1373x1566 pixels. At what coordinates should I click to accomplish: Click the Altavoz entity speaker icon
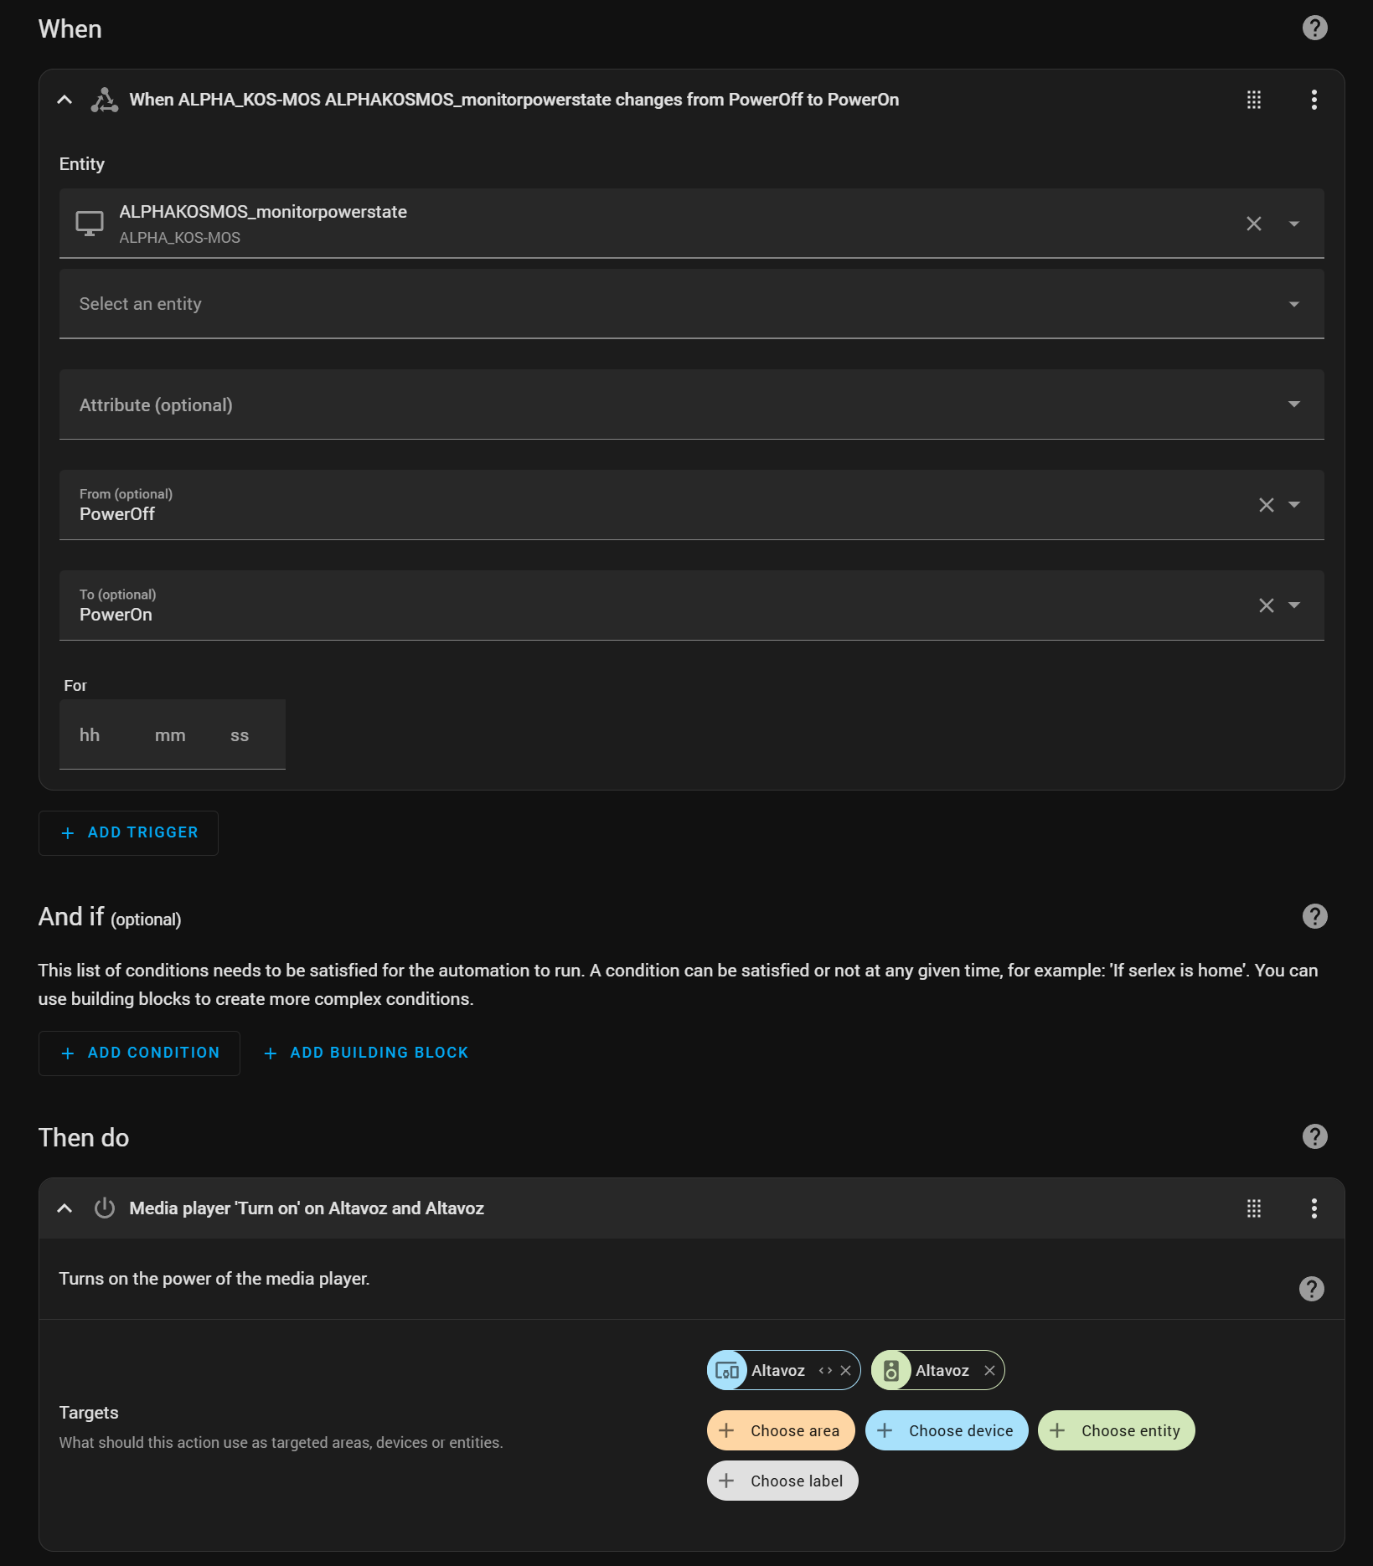pyautogui.click(x=891, y=1370)
